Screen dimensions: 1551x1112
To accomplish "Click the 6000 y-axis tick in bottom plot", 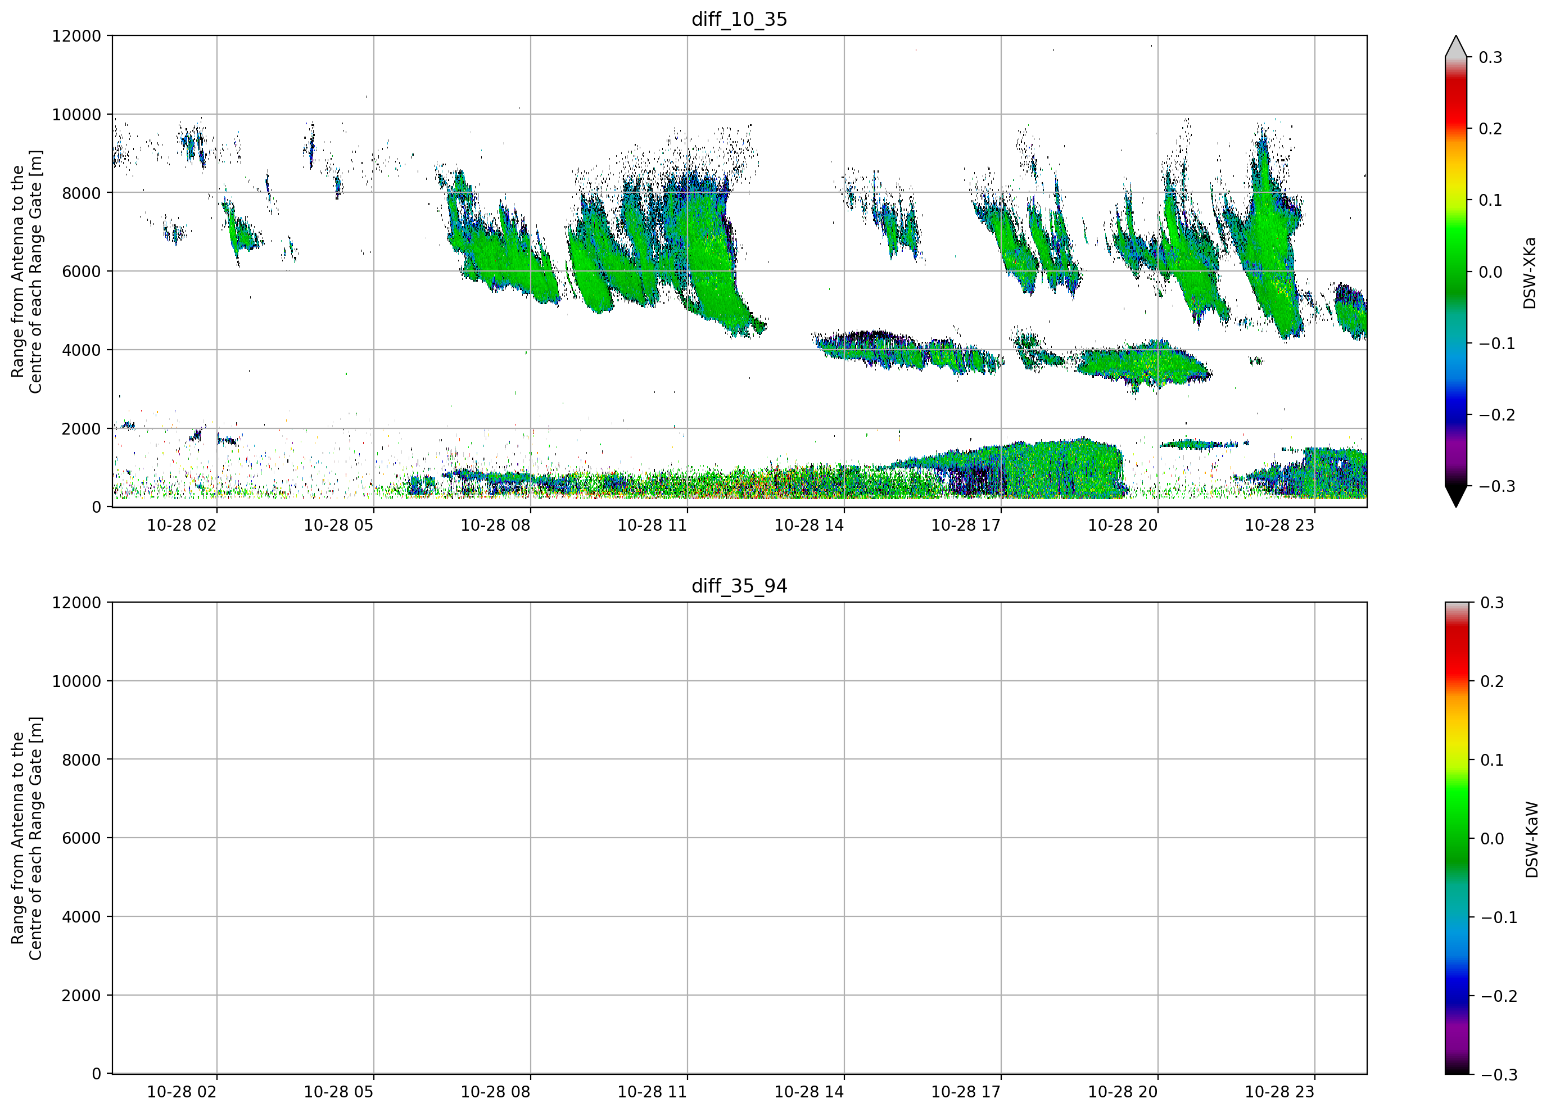I will coord(82,838).
